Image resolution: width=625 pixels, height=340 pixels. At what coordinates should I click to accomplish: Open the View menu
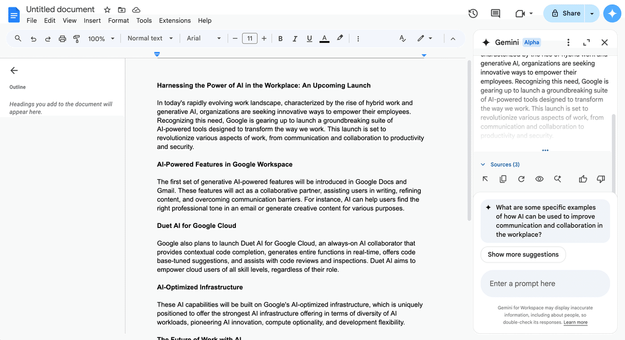[x=69, y=21]
